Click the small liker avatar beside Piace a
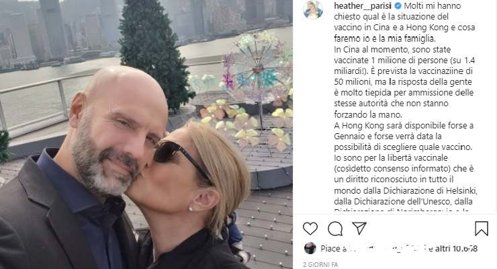Viewport: 497px width, 269px height. (x=310, y=248)
